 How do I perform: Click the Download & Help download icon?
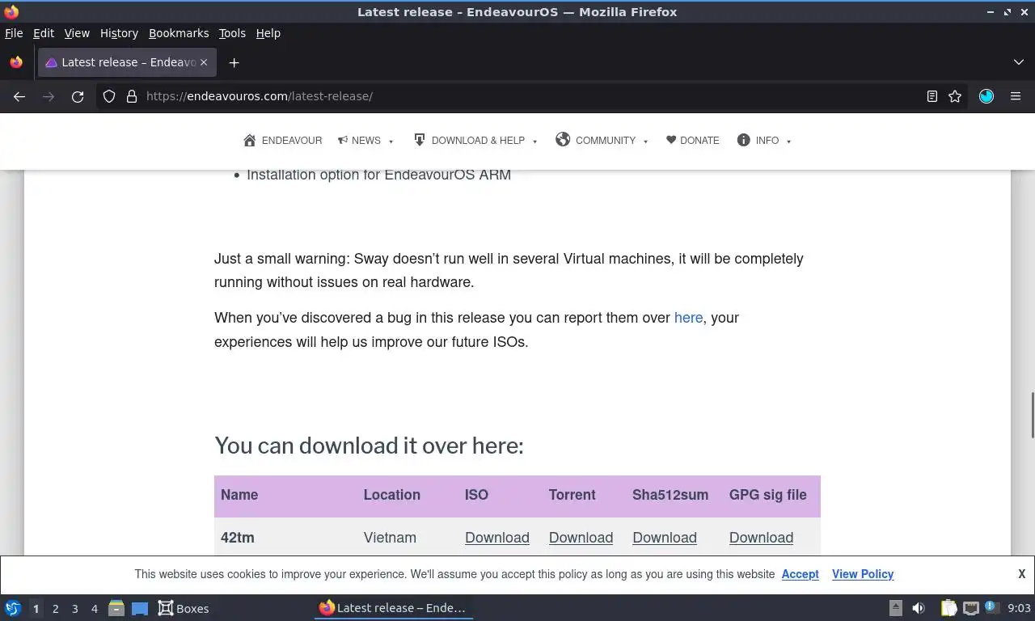(x=419, y=139)
